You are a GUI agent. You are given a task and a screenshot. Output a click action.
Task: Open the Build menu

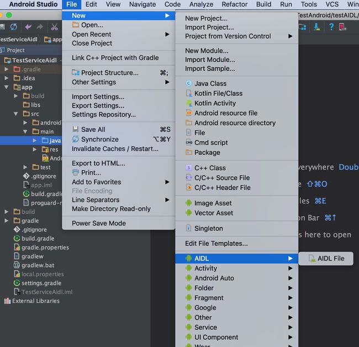[x=263, y=4]
